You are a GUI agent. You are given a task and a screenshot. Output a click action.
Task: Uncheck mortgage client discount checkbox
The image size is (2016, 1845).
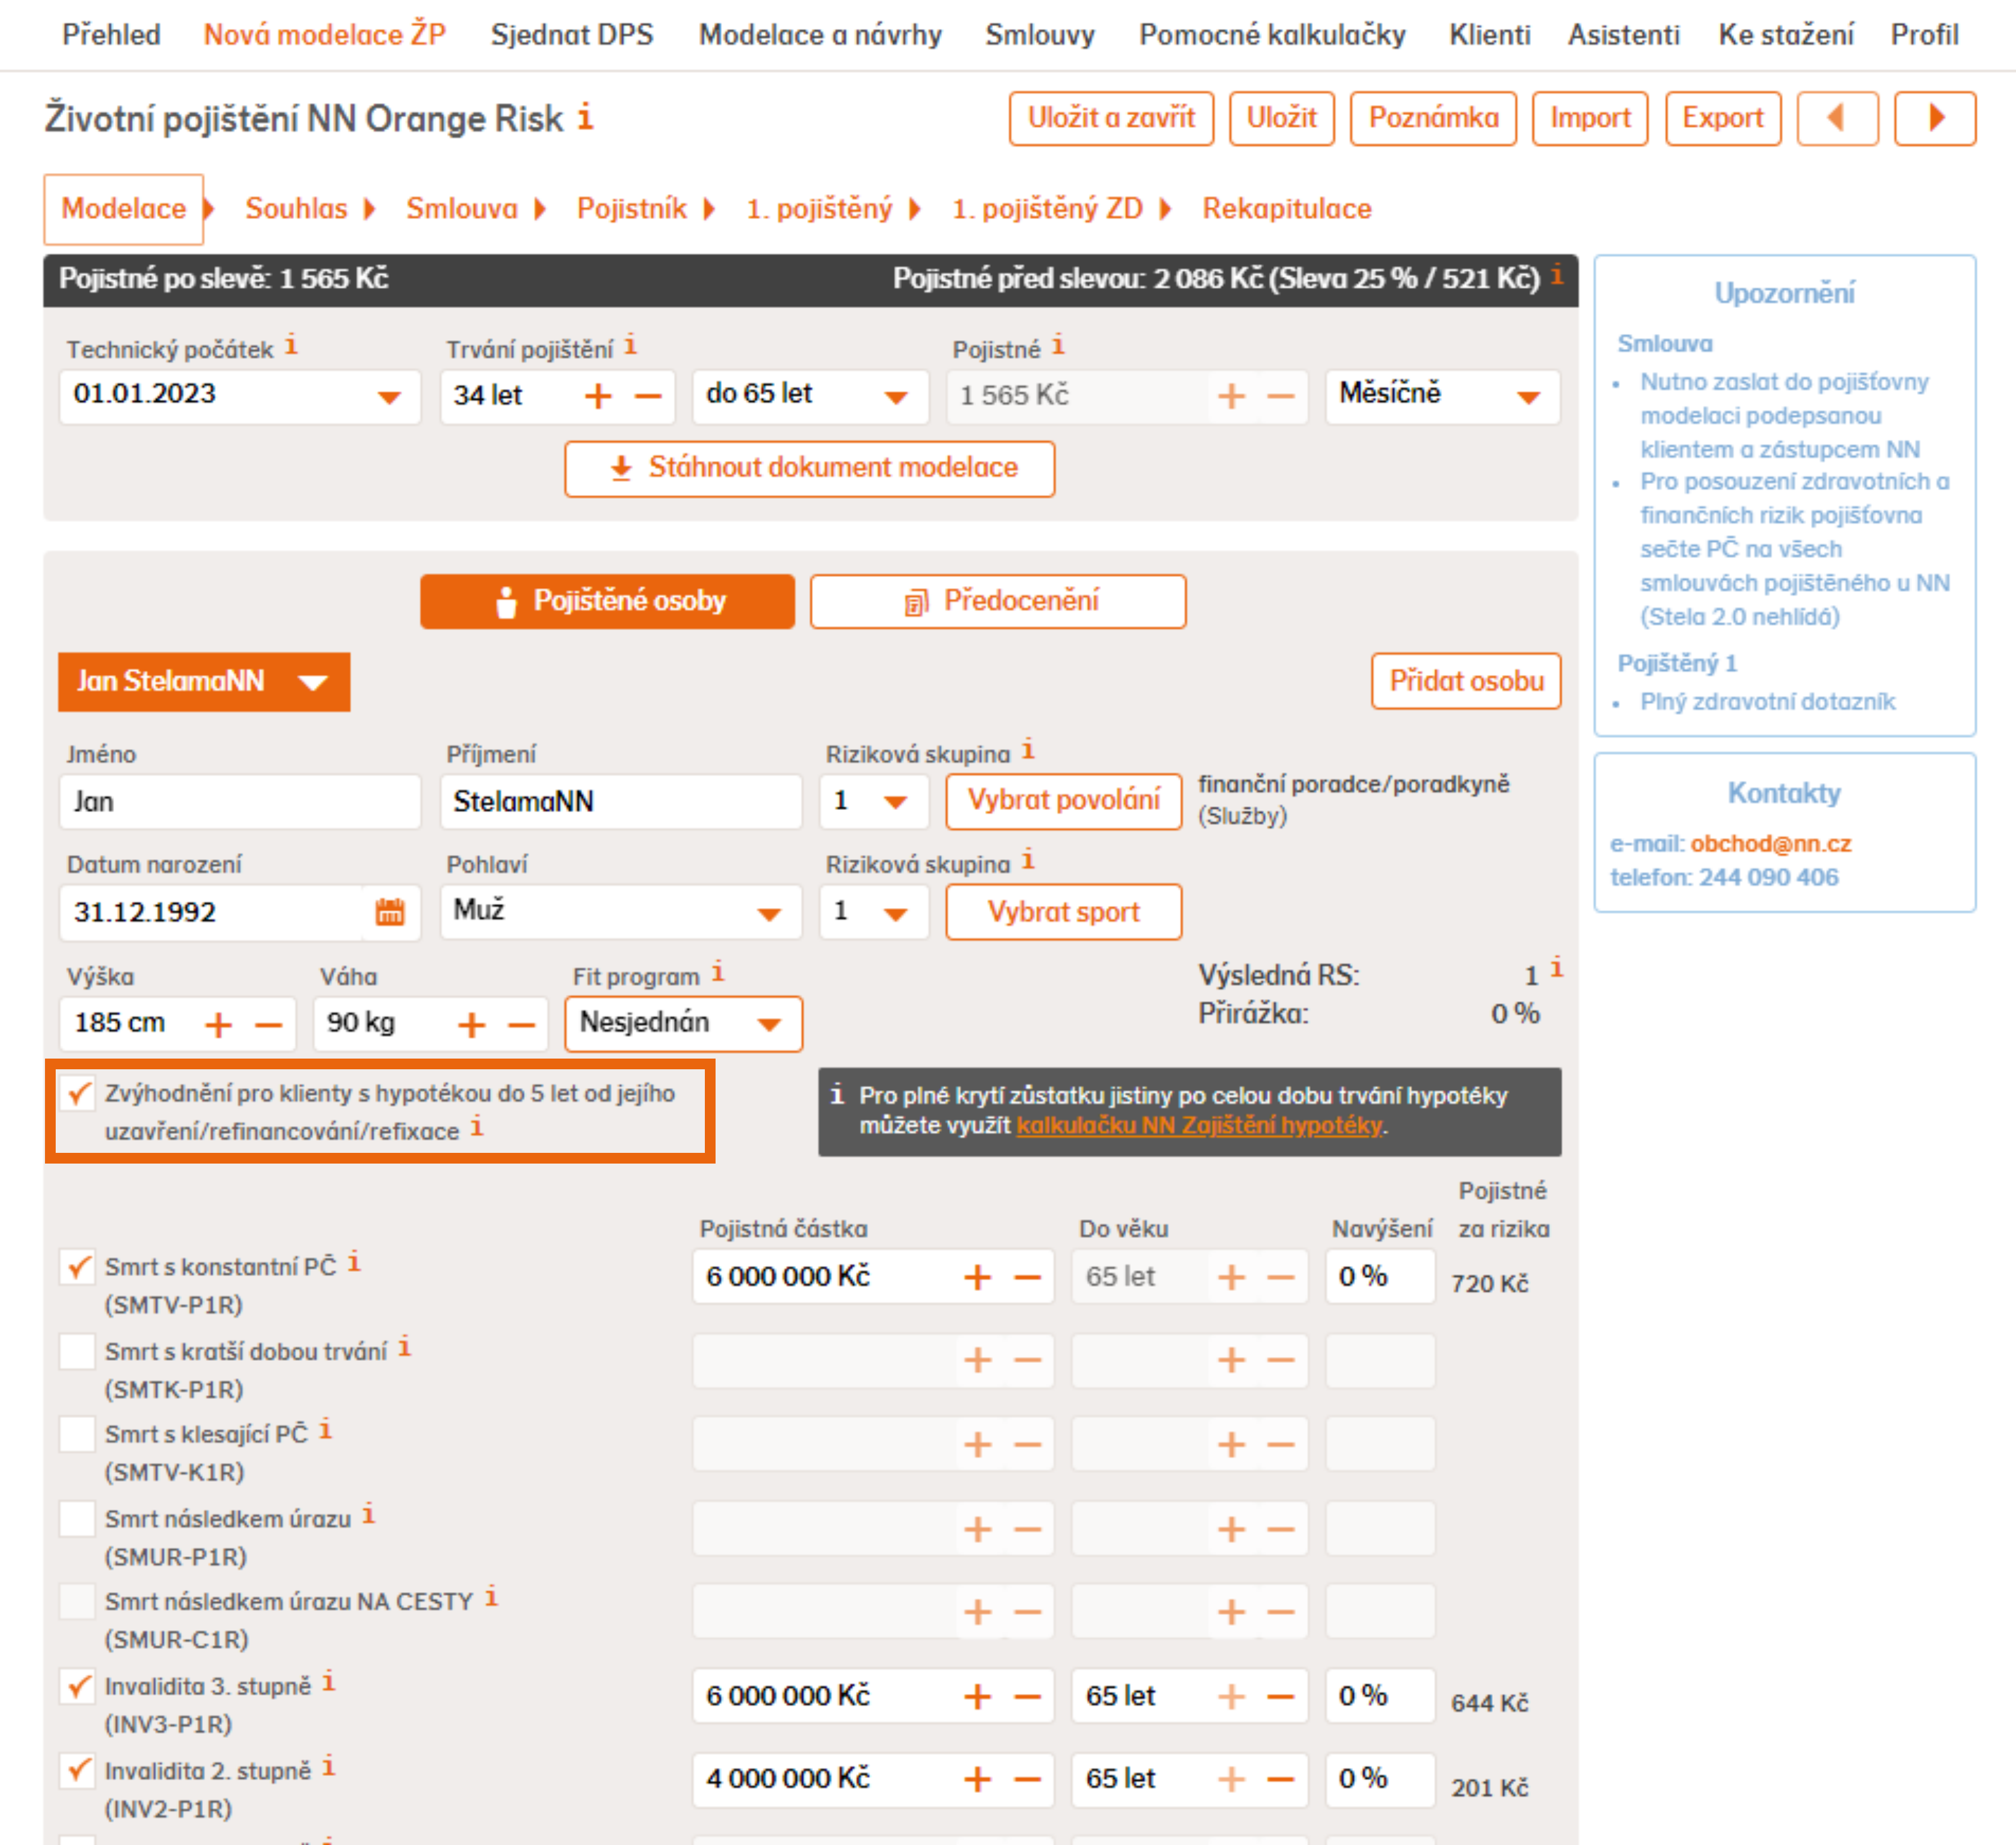click(78, 1093)
